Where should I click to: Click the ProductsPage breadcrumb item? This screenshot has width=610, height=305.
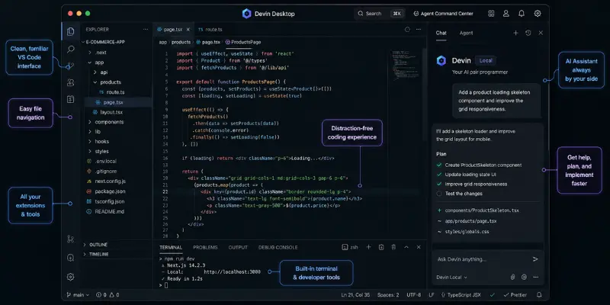[x=243, y=42]
